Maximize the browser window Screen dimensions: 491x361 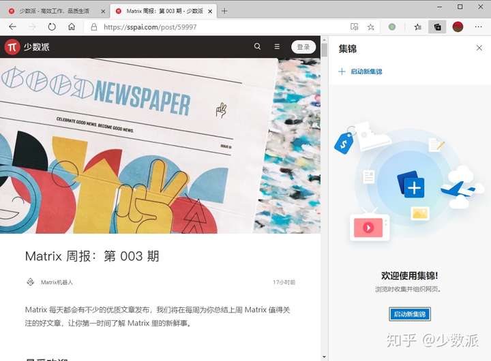point(460,7)
